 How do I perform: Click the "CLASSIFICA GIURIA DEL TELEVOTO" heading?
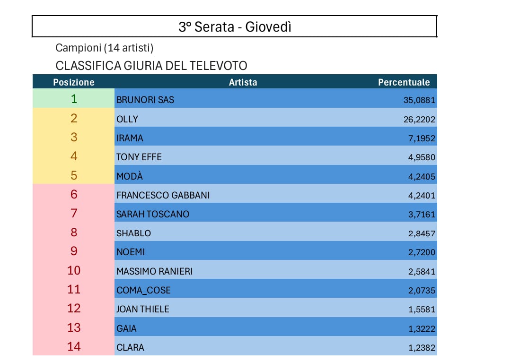(x=151, y=66)
